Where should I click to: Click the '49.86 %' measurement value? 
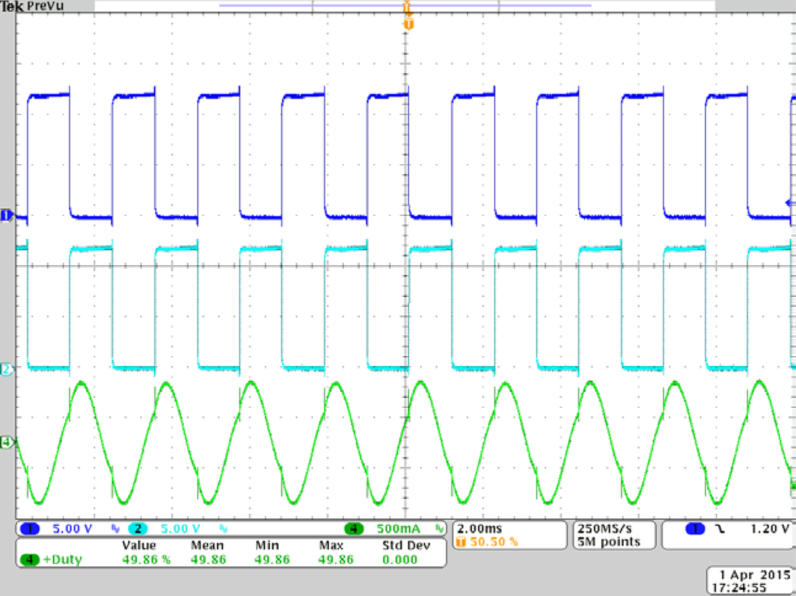[146, 559]
